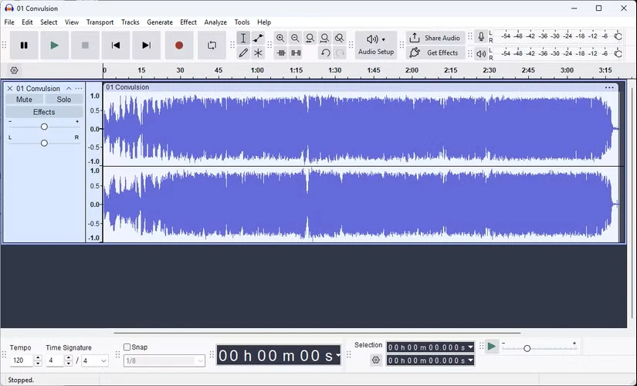Click the 01 Convulsion clip title bar
The image size is (637, 386).
click(361, 87)
